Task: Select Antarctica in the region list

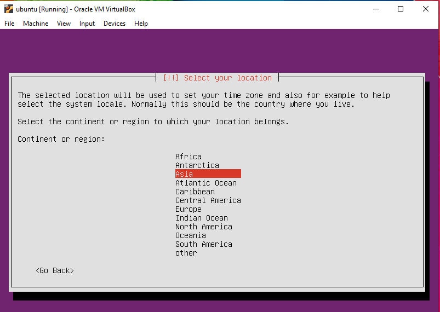Action: (197, 165)
